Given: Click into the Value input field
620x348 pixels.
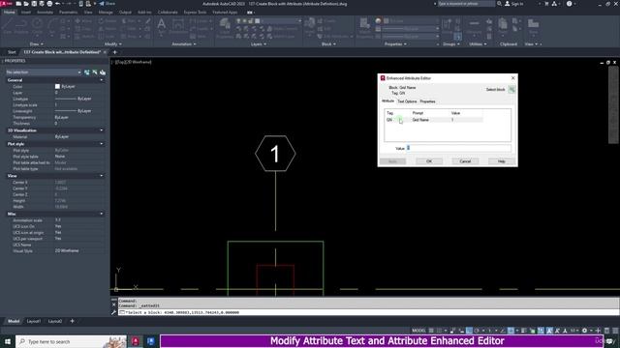Looking at the screenshot, I should 458,148.
